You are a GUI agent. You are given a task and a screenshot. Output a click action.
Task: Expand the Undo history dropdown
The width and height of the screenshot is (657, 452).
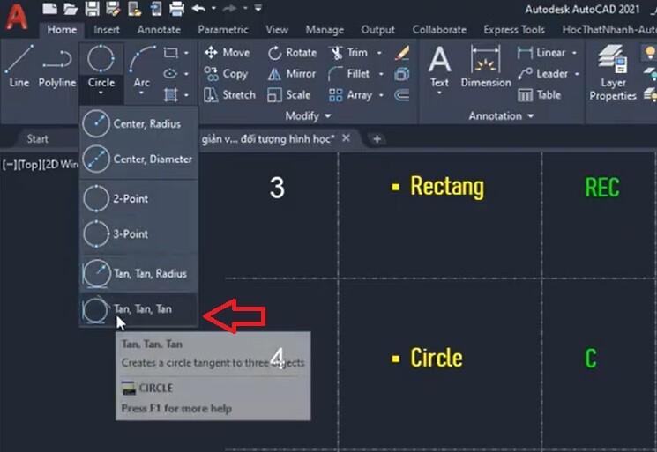pos(213,8)
